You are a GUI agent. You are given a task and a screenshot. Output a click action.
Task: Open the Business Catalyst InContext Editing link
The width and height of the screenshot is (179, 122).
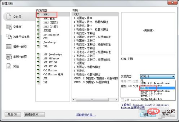[145, 106]
